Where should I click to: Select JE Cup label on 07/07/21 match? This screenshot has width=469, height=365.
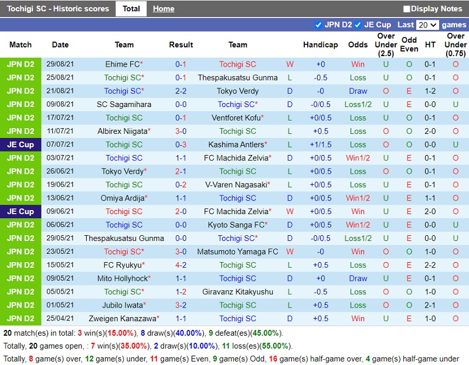(21, 144)
